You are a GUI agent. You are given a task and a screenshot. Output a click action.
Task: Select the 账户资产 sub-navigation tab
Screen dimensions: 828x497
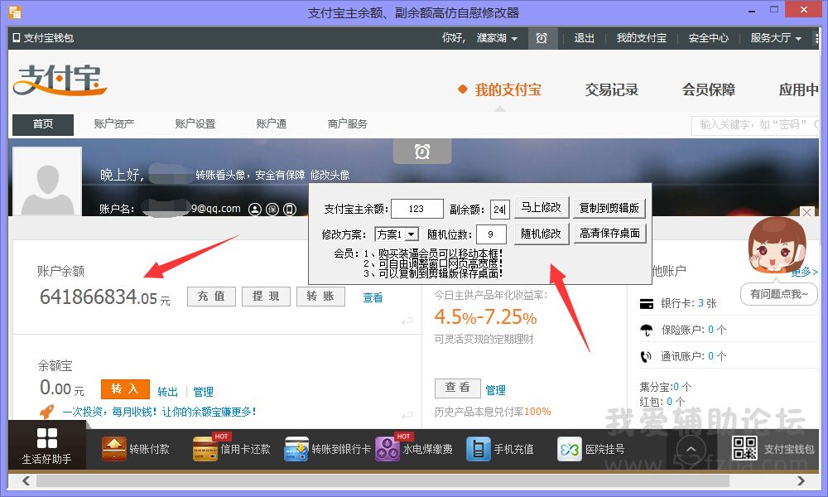[114, 124]
